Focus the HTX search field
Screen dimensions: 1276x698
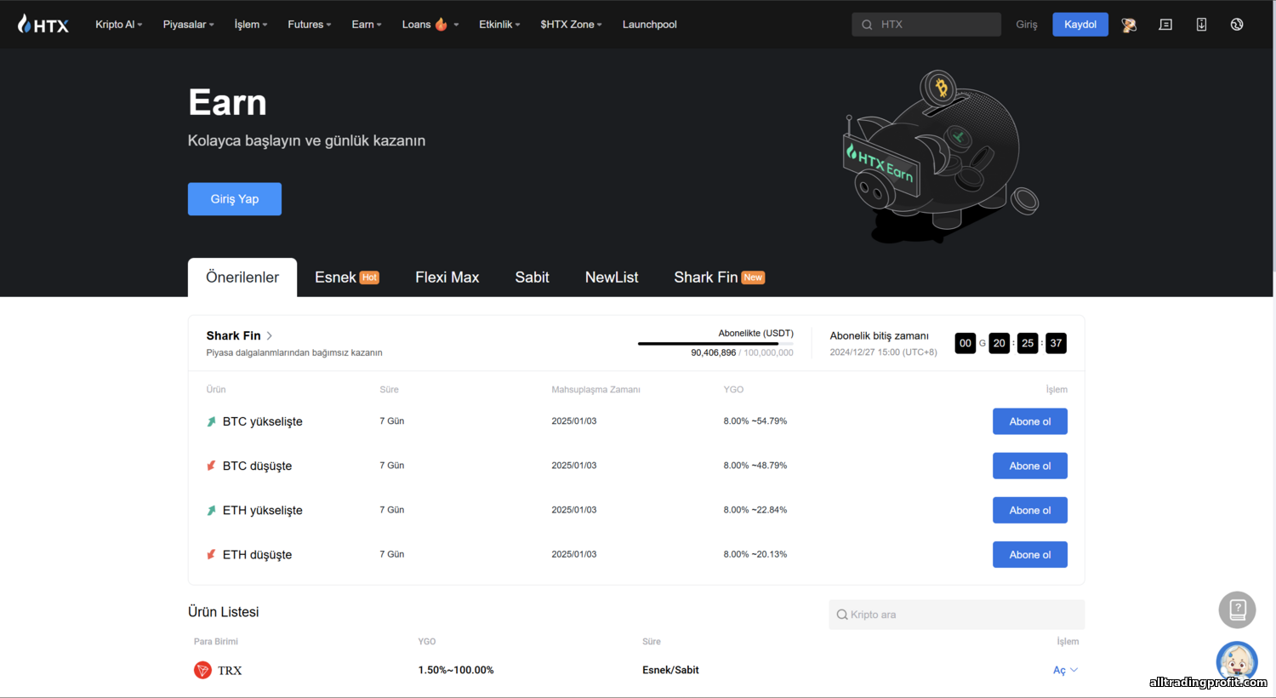pyautogui.click(x=926, y=25)
